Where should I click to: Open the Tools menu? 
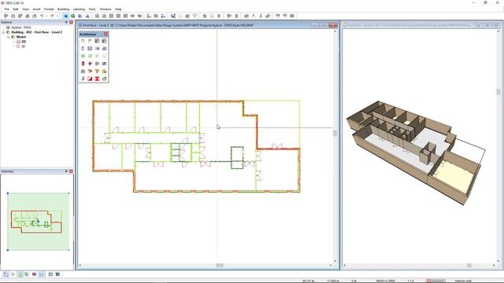(92, 9)
